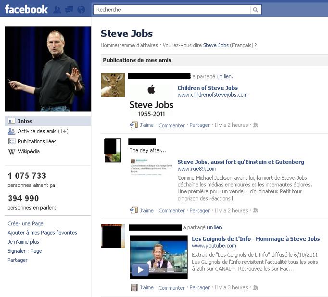Click the search magnifier button

click(x=255, y=10)
